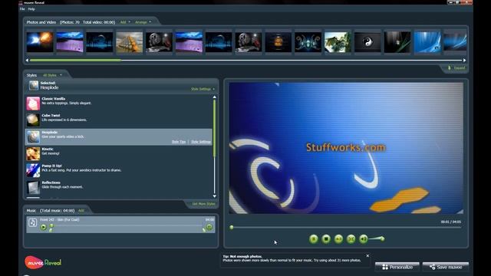Click the Pump It Up style icon
The image size is (491, 276).
33,170
